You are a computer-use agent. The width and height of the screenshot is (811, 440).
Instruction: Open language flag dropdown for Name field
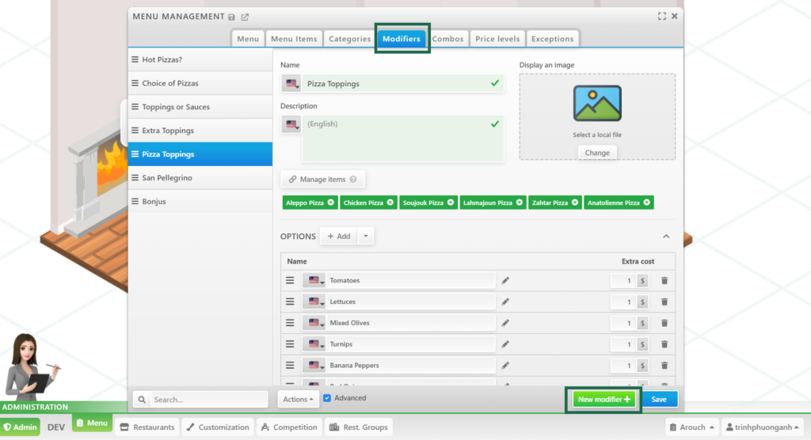tap(291, 83)
